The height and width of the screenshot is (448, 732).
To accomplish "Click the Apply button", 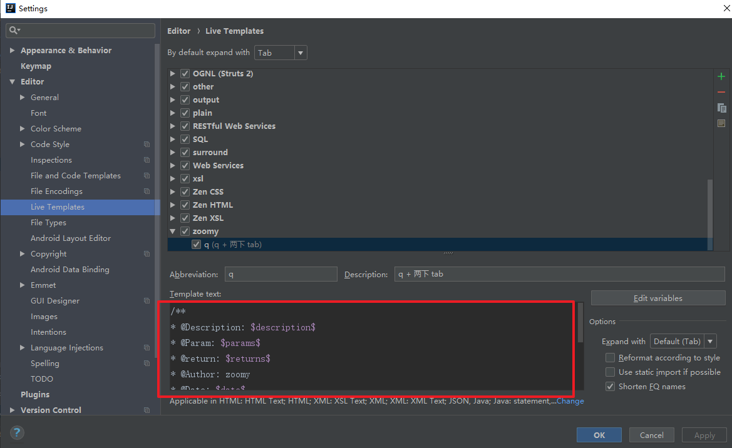I will point(704,435).
